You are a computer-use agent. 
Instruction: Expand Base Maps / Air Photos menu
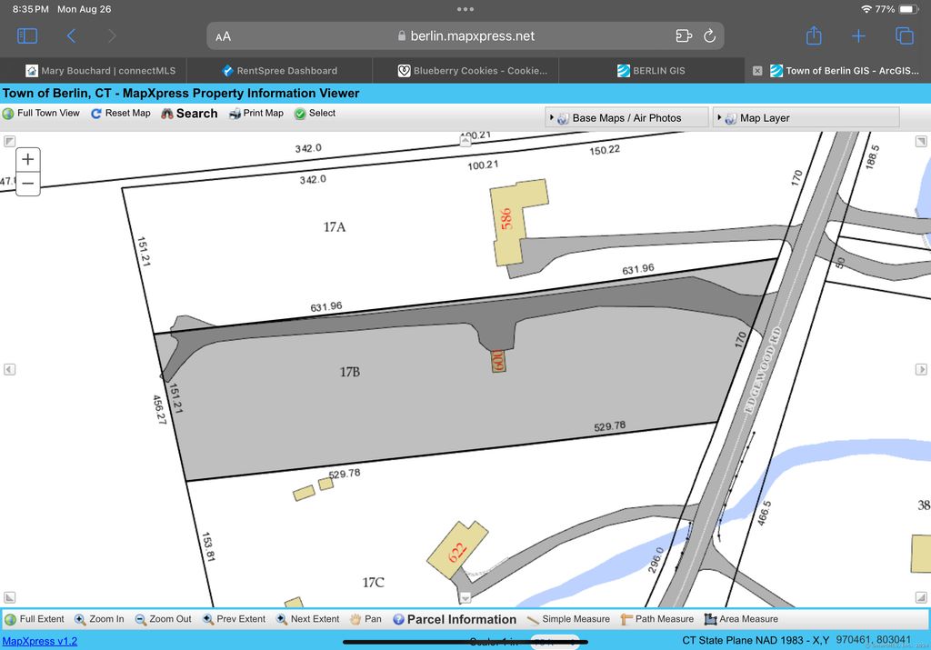pyautogui.click(x=626, y=118)
